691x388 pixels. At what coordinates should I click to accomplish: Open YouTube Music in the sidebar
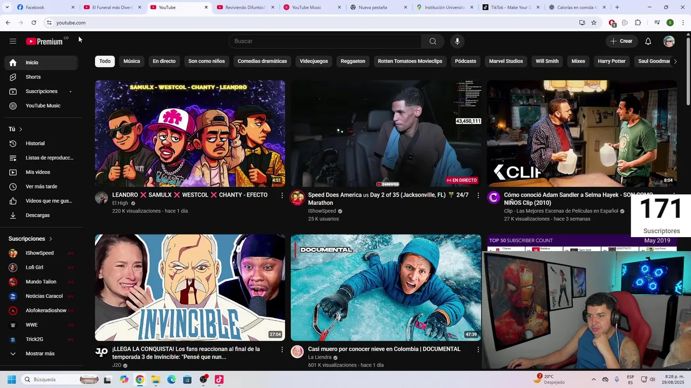(x=41, y=106)
